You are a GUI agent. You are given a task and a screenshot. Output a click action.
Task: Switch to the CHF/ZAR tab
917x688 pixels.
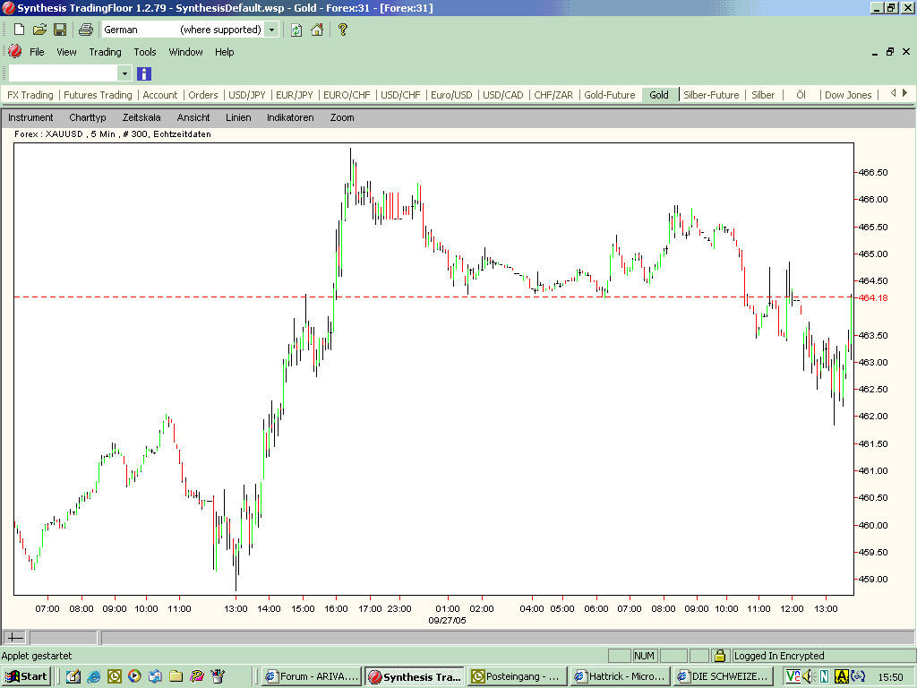553,95
